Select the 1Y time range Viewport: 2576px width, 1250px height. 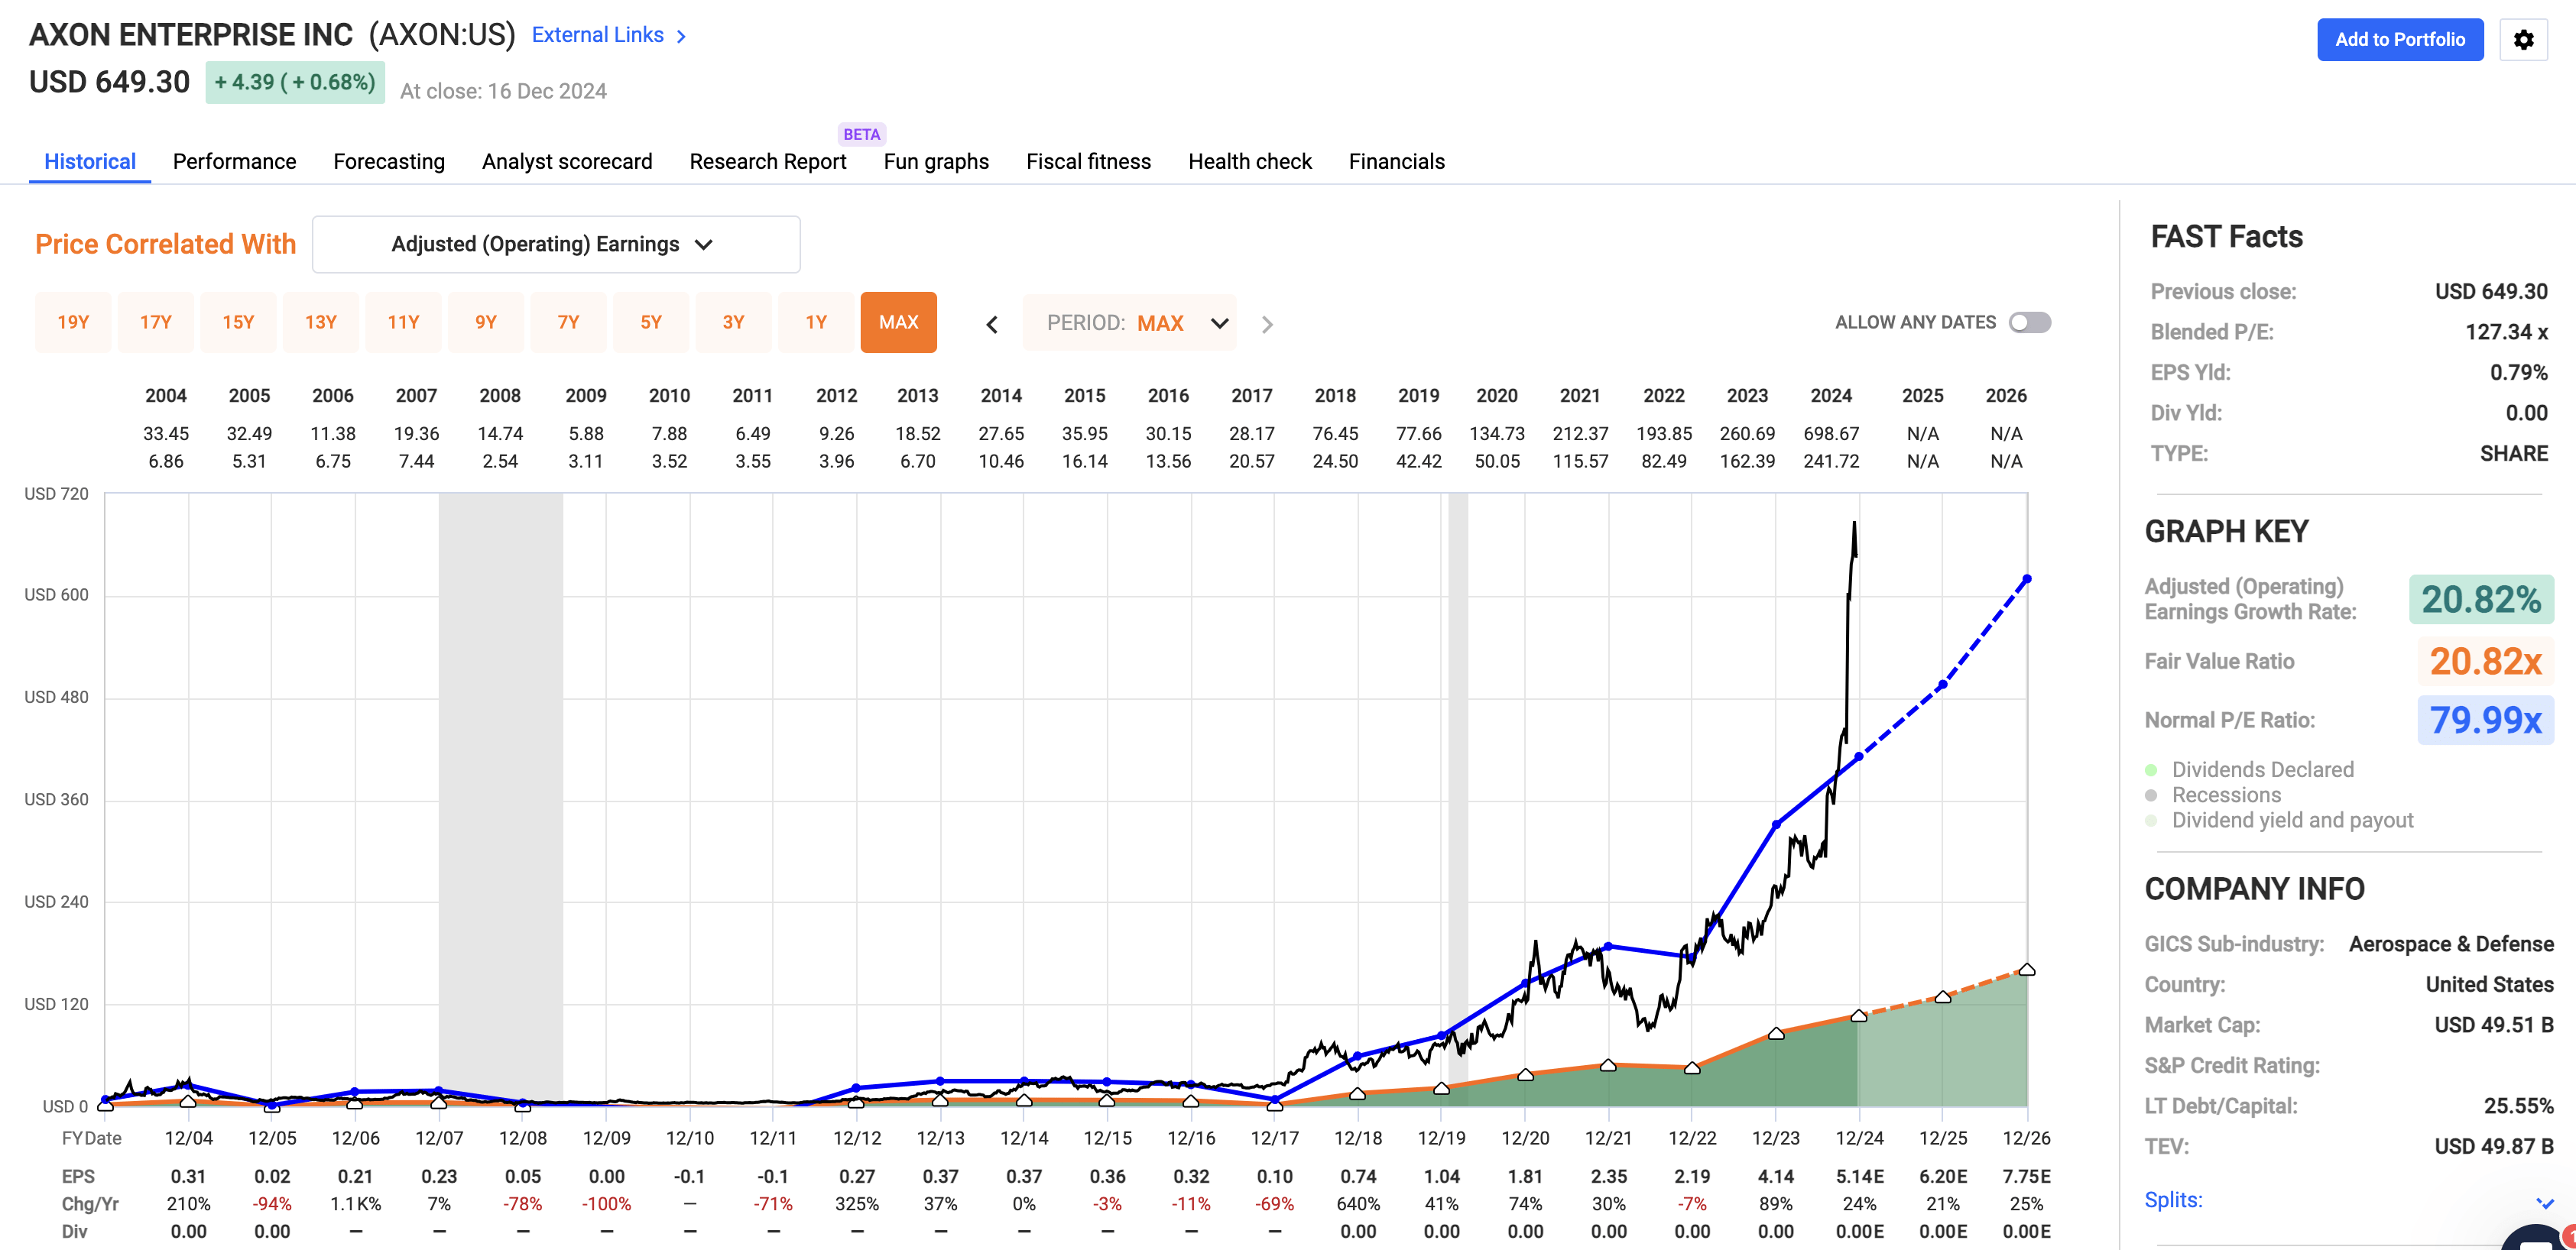(x=816, y=322)
